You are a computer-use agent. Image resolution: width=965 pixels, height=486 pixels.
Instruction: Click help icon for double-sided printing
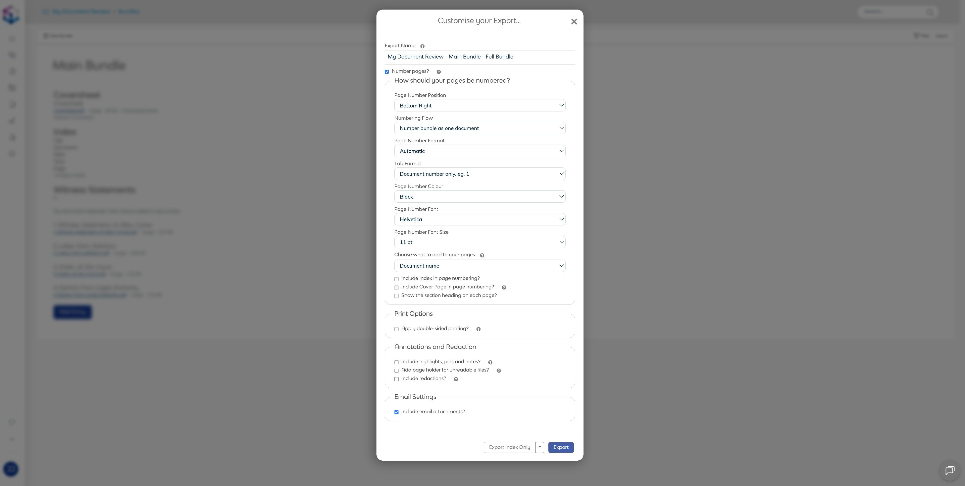(478, 329)
